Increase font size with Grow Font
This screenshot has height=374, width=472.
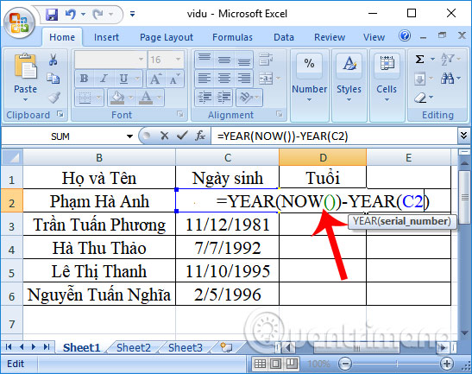pos(155,79)
